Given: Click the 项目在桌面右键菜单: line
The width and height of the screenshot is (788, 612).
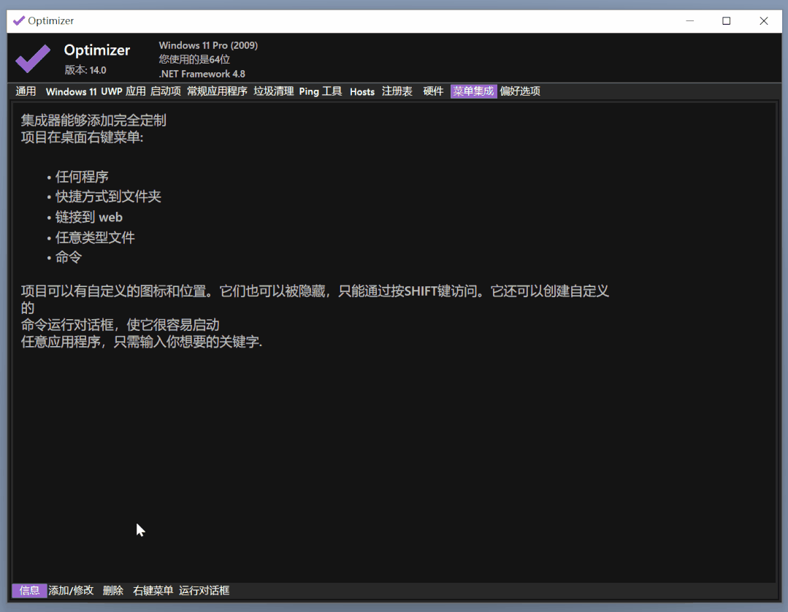Looking at the screenshot, I should (x=82, y=137).
